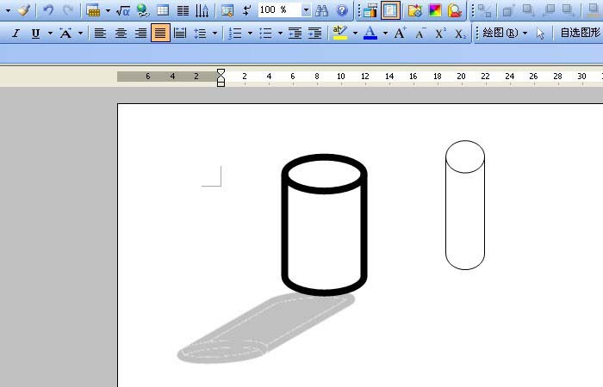
Task: Click the Insert Hyperlink globe icon
Action: coord(142,10)
